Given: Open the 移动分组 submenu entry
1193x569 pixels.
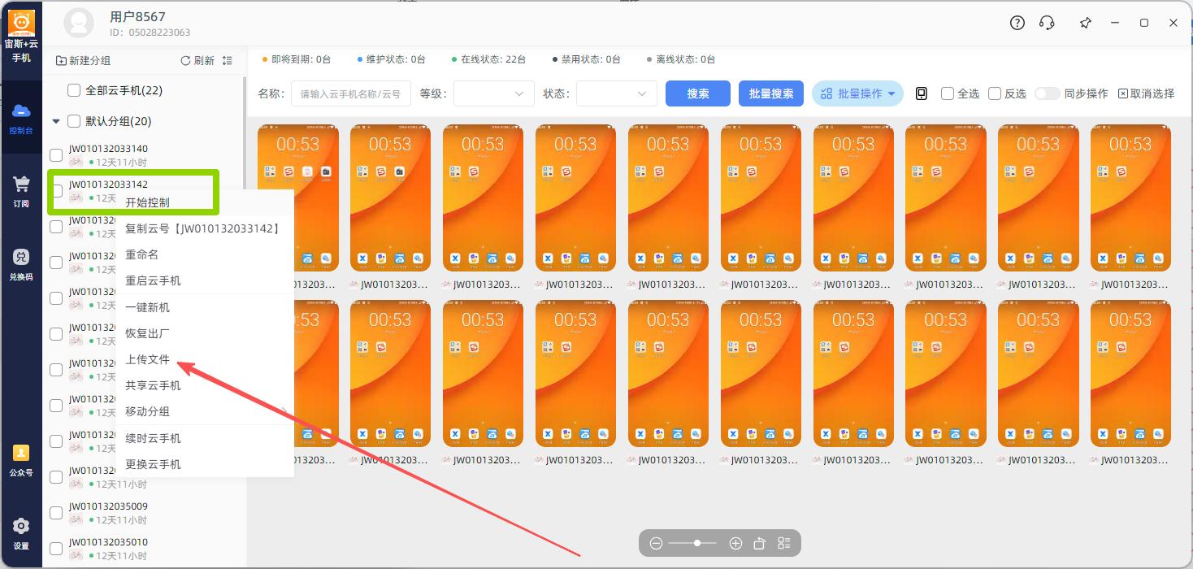Looking at the screenshot, I should tap(205, 411).
